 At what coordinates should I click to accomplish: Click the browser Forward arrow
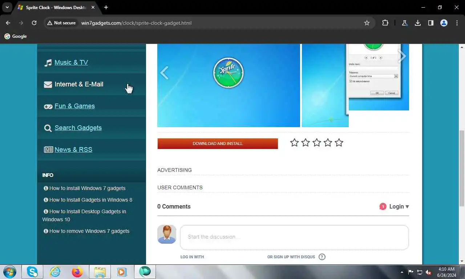[x=21, y=23]
